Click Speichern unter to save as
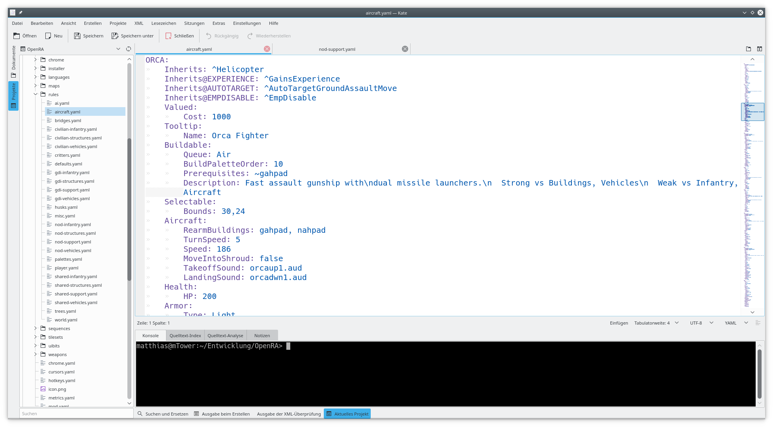Viewport: 773px width, 427px height. pyautogui.click(x=133, y=36)
